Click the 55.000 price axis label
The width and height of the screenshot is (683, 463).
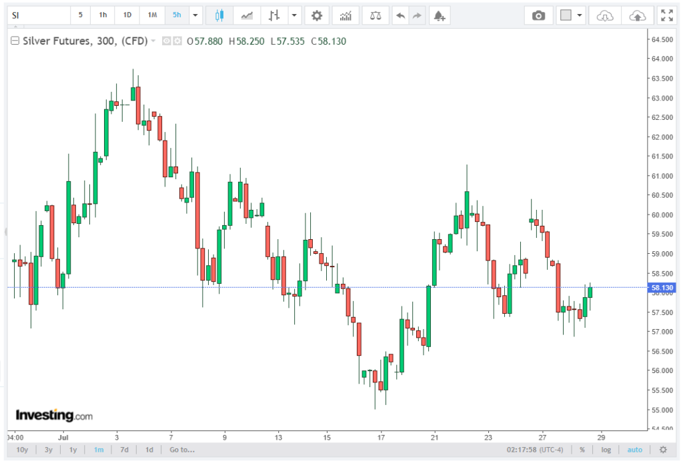[x=662, y=410]
